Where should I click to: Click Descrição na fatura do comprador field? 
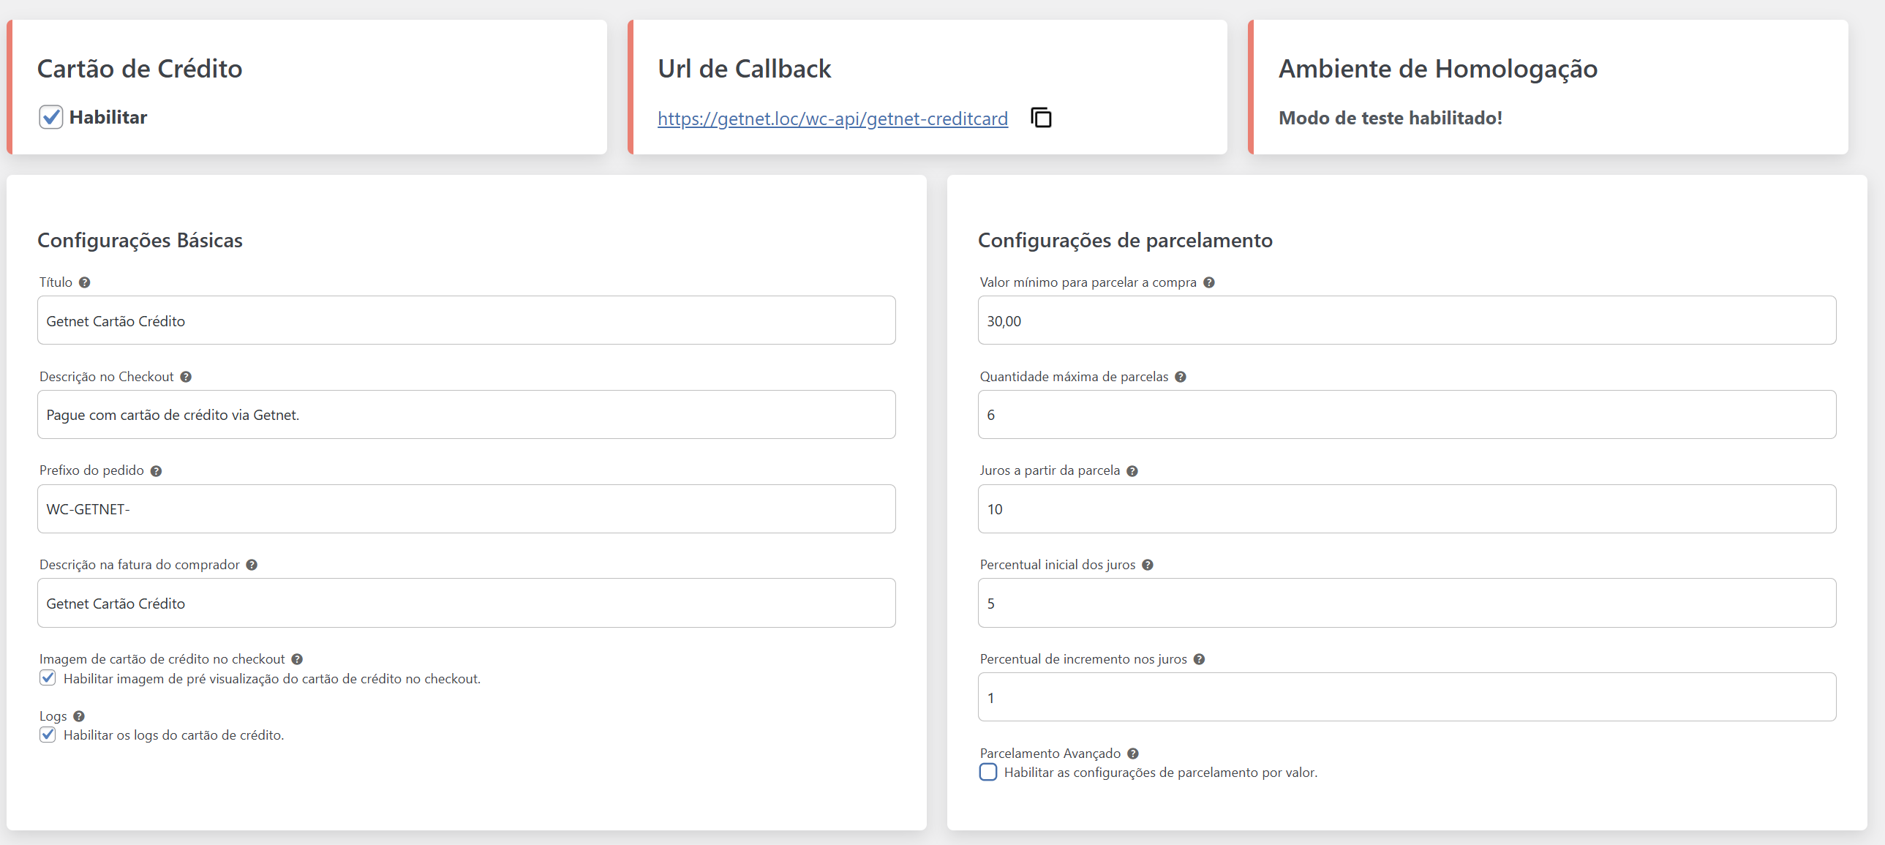pyautogui.click(x=466, y=603)
